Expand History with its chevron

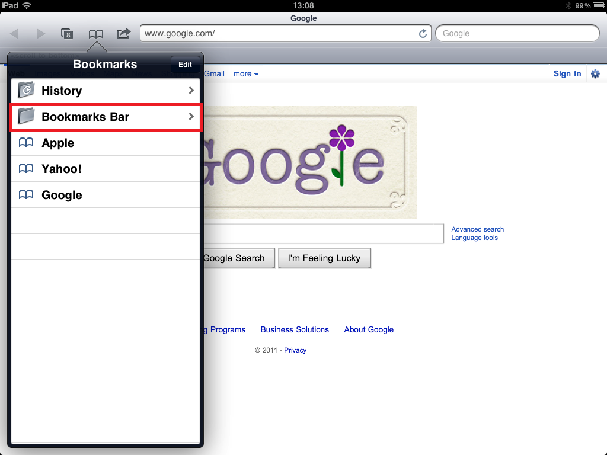191,91
